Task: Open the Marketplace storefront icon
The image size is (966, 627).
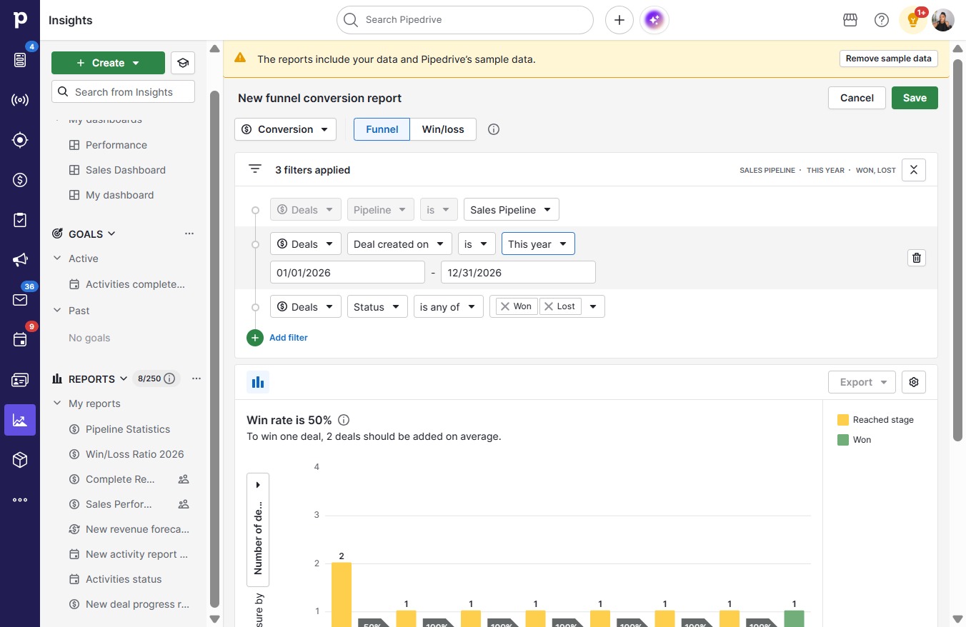Action: [850, 20]
